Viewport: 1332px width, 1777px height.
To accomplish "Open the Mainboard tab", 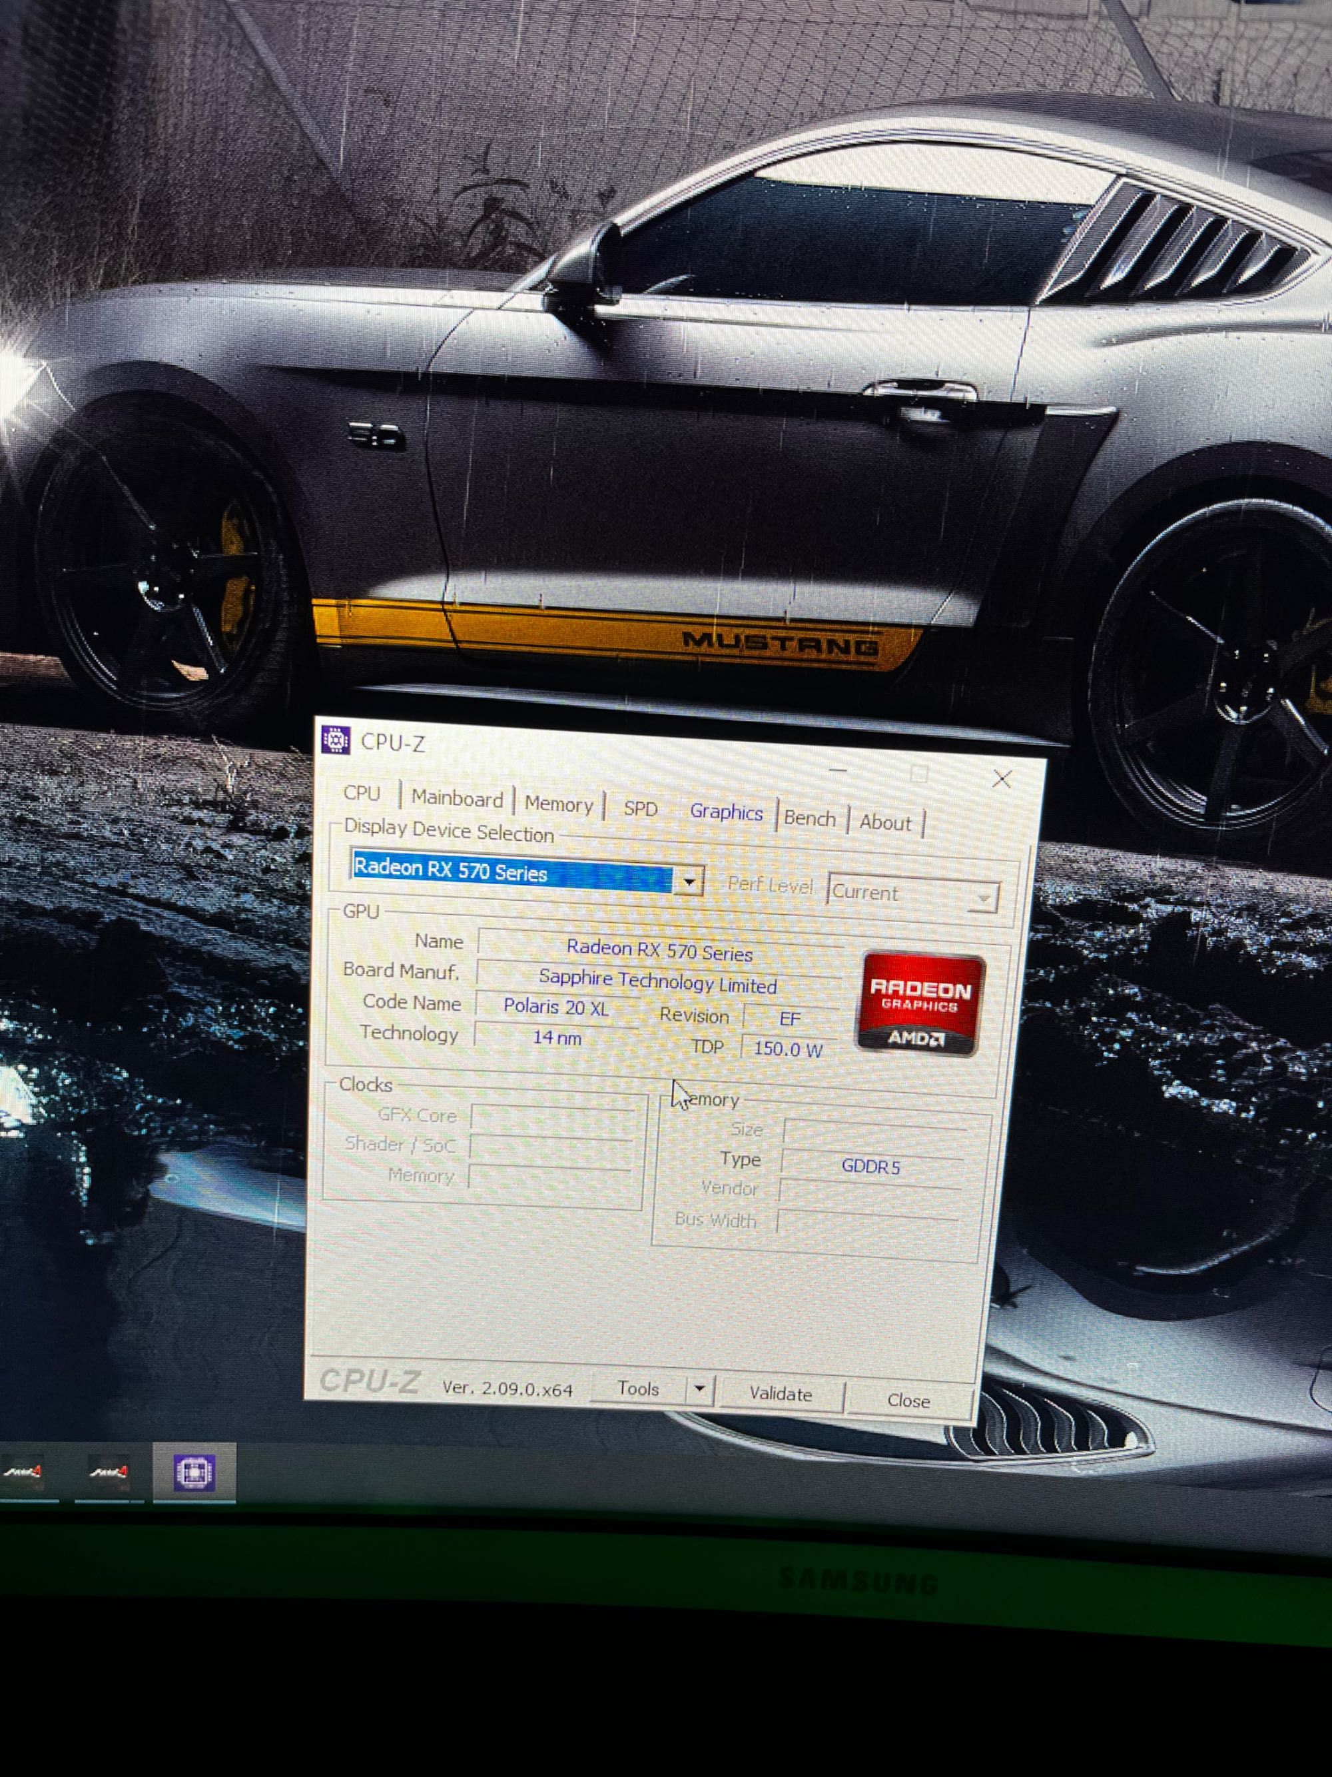I will point(457,798).
